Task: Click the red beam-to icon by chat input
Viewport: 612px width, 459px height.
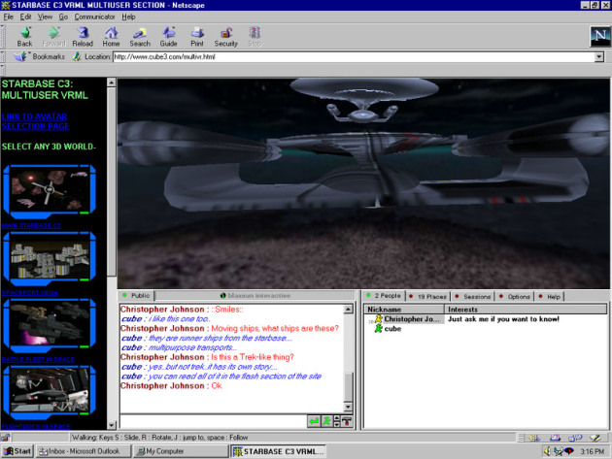Action: tap(347, 421)
